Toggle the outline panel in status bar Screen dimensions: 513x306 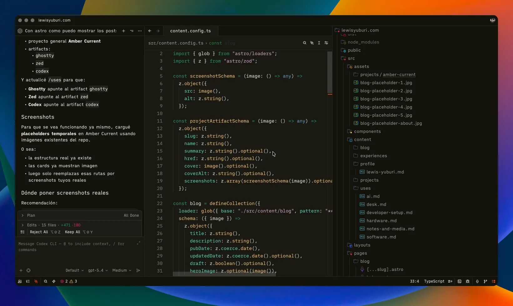[28, 281]
